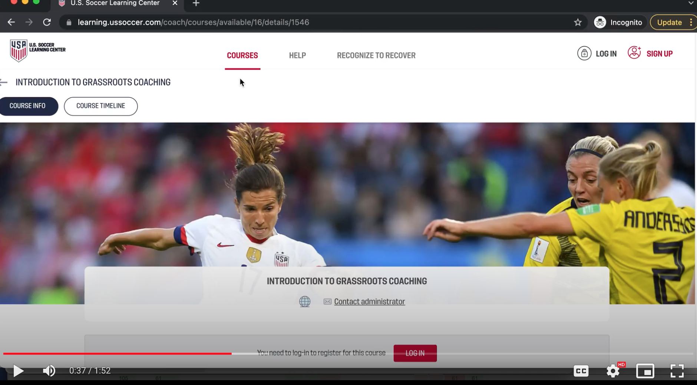Open RECOGNIZE TO RECOVER menu item
This screenshot has height=385, width=697.
tap(376, 56)
